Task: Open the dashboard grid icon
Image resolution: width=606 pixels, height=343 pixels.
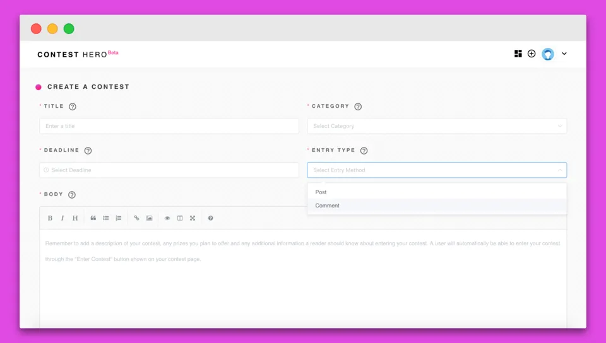Action: (x=518, y=54)
